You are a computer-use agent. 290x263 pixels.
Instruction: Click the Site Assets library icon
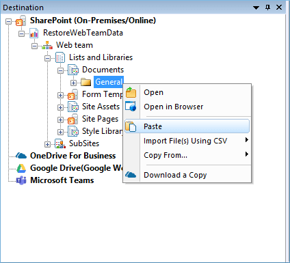point(73,107)
